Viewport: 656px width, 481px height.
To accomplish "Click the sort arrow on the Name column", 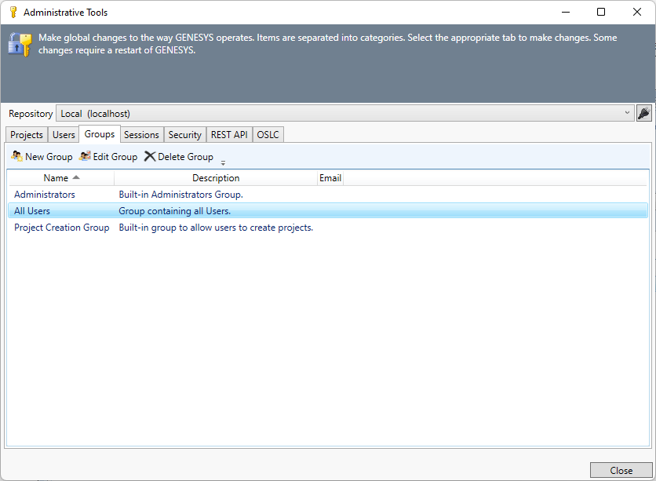I will coord(76,177).
